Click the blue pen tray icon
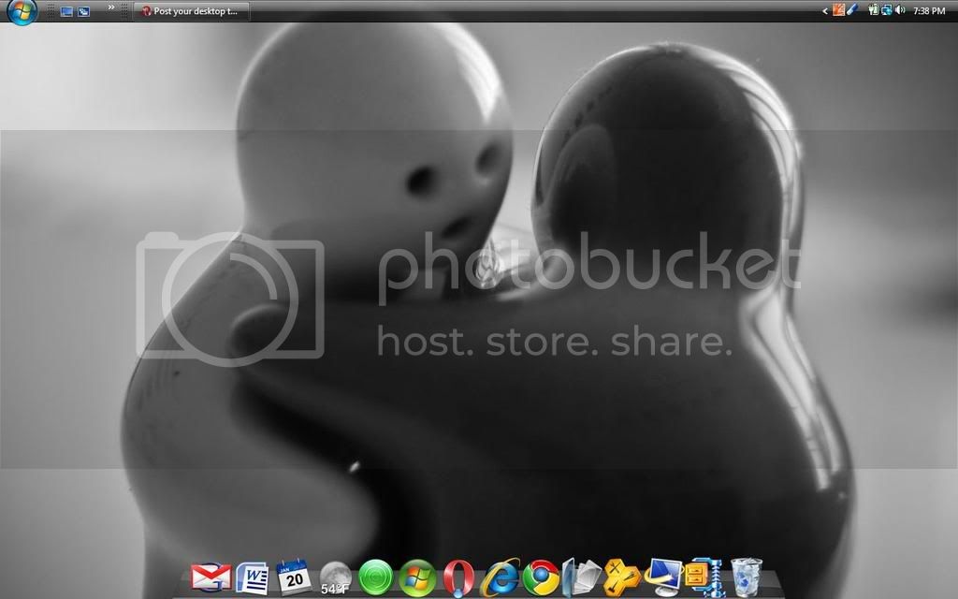The height and width of the screenshot is (599, 958). (852, 9)
